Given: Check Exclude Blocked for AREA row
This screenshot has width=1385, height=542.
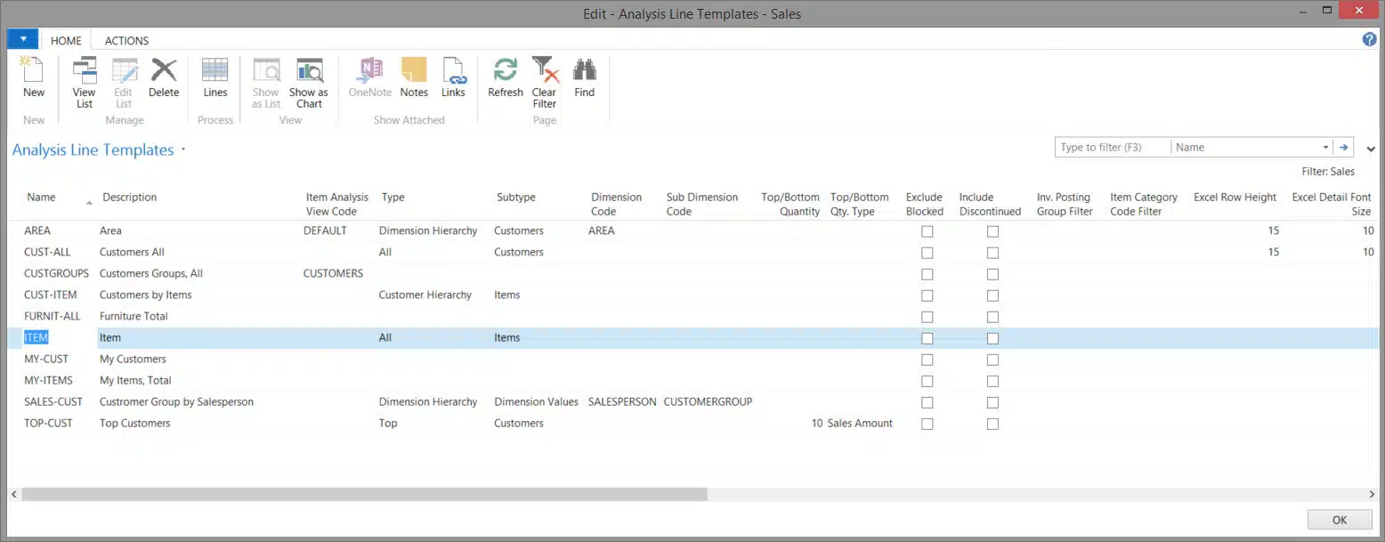Looking at the screenshot, I should click(927, 231).
